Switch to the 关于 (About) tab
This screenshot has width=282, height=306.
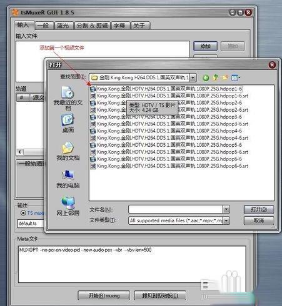pos(140,26)
